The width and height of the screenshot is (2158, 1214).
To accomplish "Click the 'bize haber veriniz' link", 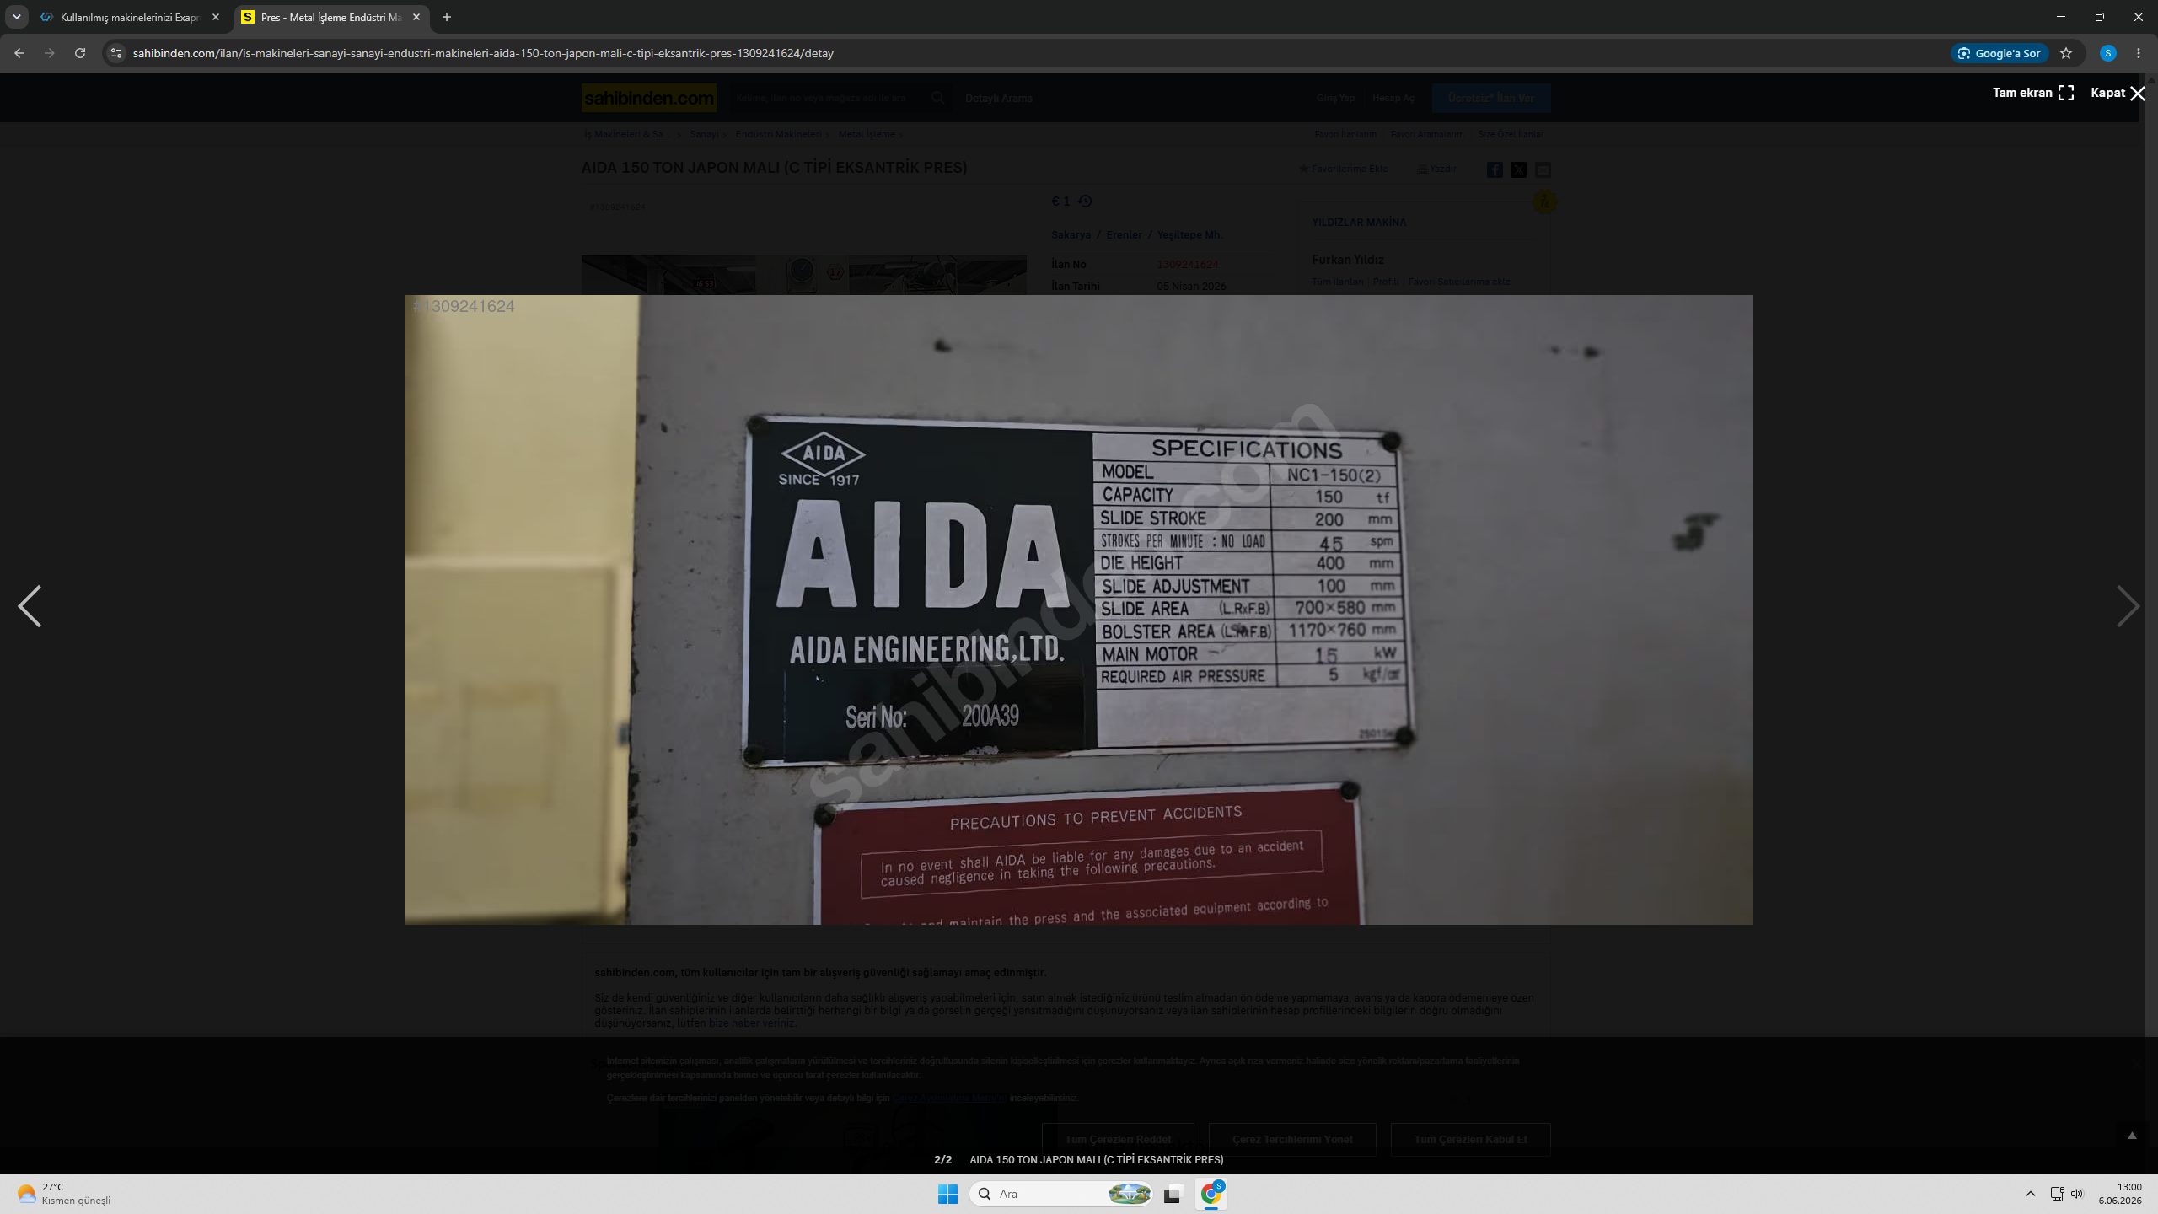I will tap(751, 1023).
